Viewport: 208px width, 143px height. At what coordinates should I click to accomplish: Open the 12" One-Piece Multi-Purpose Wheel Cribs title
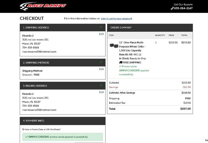(x=132, y=47)
